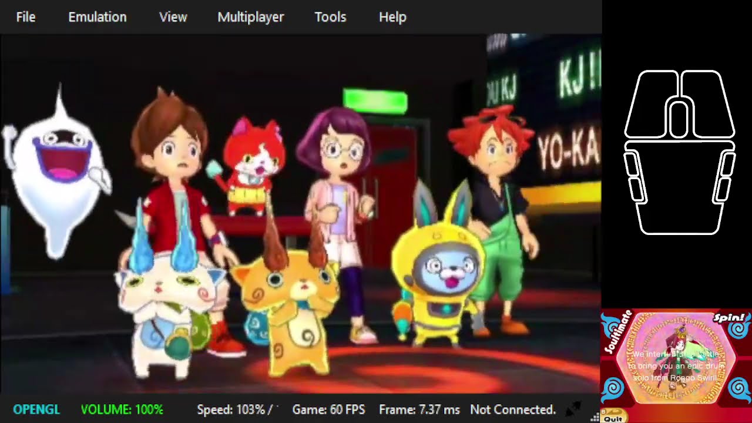
Task: Open the File menu
Action: (26, 17)
